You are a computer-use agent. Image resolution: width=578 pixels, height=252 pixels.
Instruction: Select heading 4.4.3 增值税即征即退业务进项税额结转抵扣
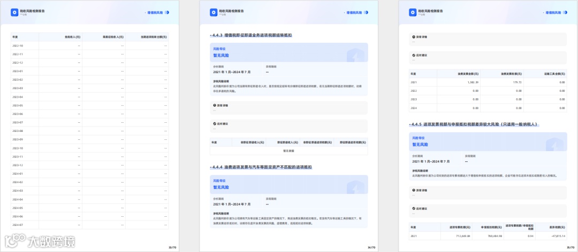251,35
